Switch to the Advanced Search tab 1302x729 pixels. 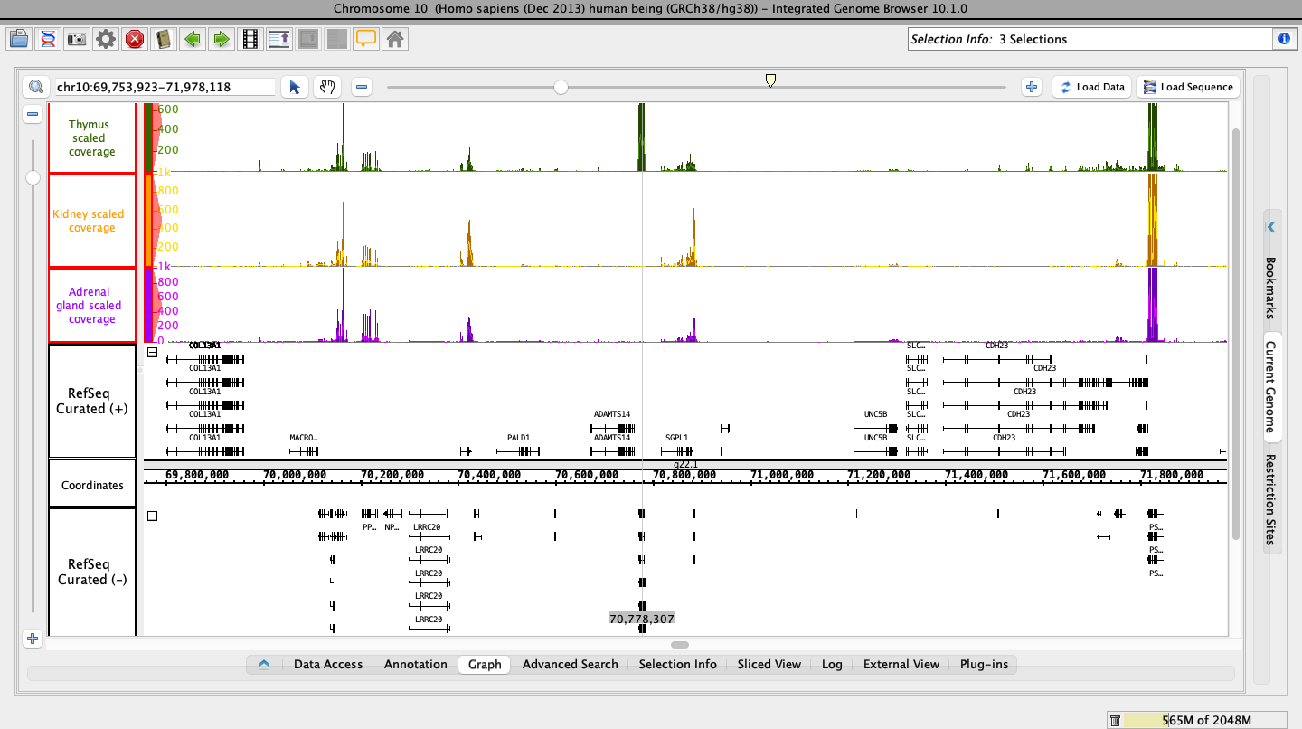click(x=570, y=664)
